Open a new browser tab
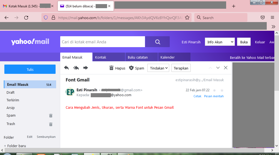Screen dimensions: 279x155 [x=233, y=6]
